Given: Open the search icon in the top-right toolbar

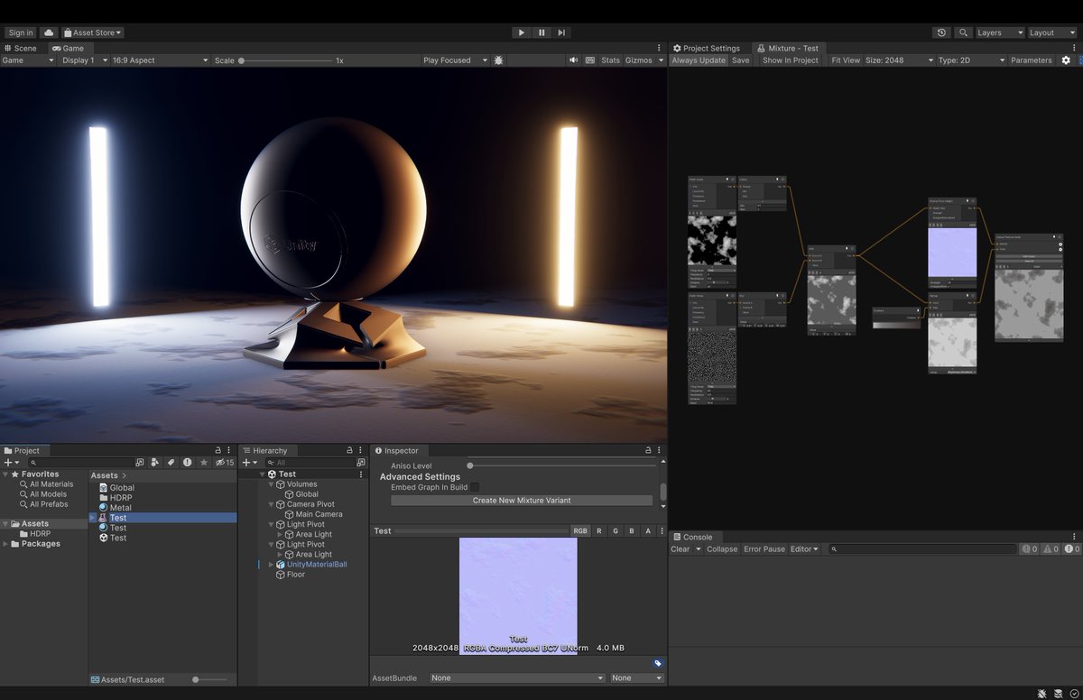Looking at the screenshot, I should point(962,32).
